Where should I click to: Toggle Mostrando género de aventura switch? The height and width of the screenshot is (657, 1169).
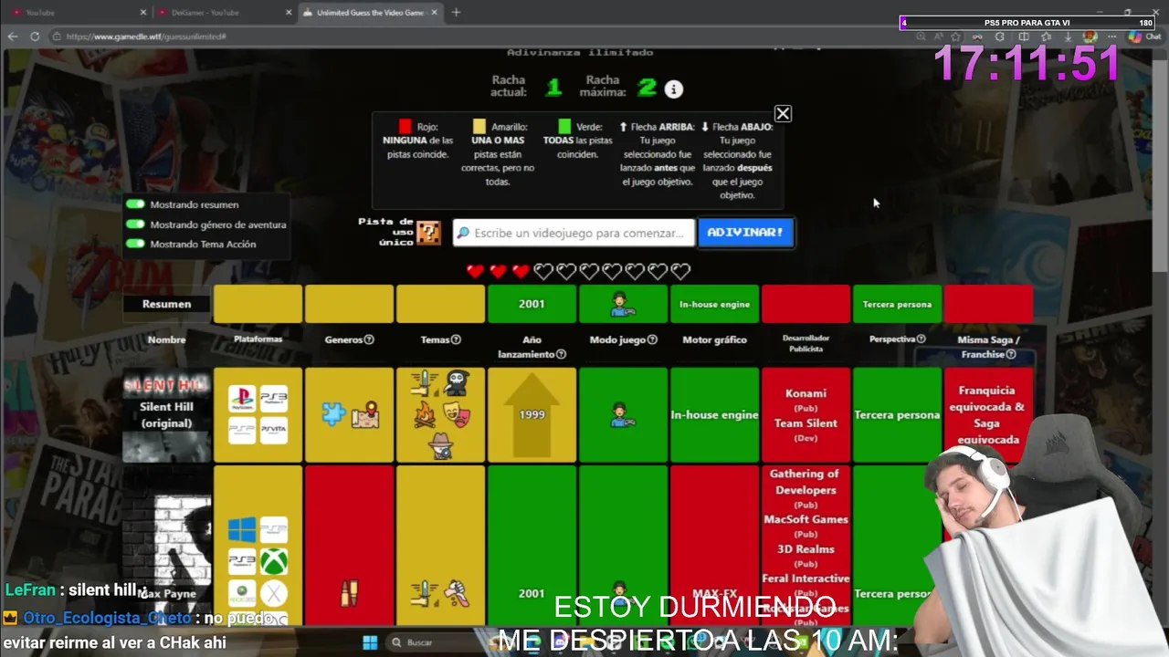coord(136,224)
